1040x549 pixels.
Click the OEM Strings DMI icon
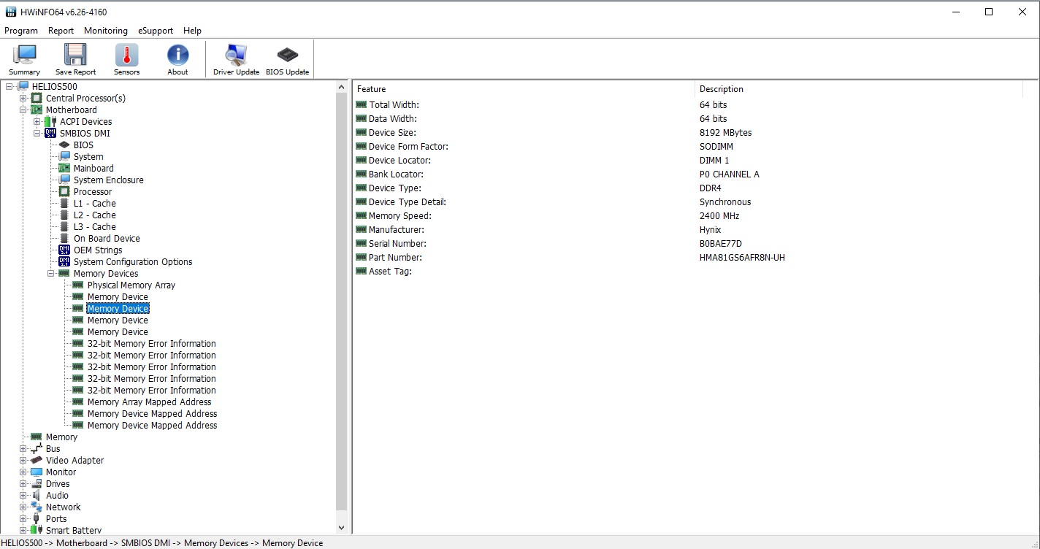pyautogui.click(x=64, y=250)
